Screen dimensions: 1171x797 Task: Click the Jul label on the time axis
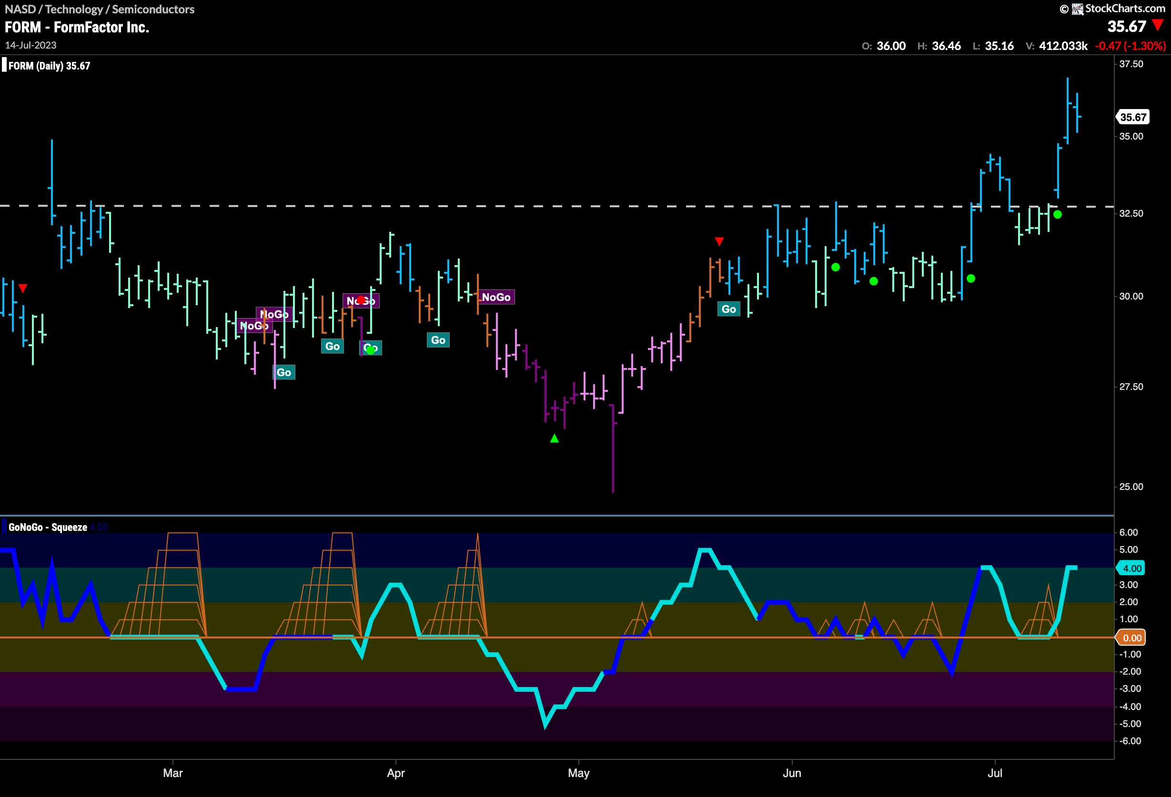coord(995,773)
